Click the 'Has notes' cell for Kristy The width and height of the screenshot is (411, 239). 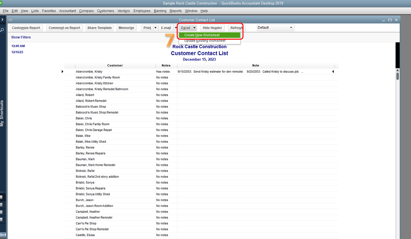click(x=163, y=72)
